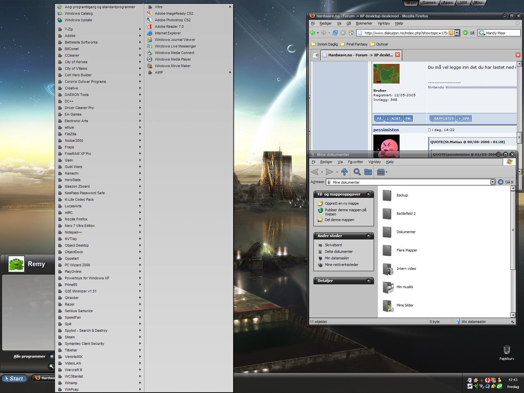The width and height of the screenshot is (524, 393).
Task: Reload the page in Firefox
Action: pos(335,33)
